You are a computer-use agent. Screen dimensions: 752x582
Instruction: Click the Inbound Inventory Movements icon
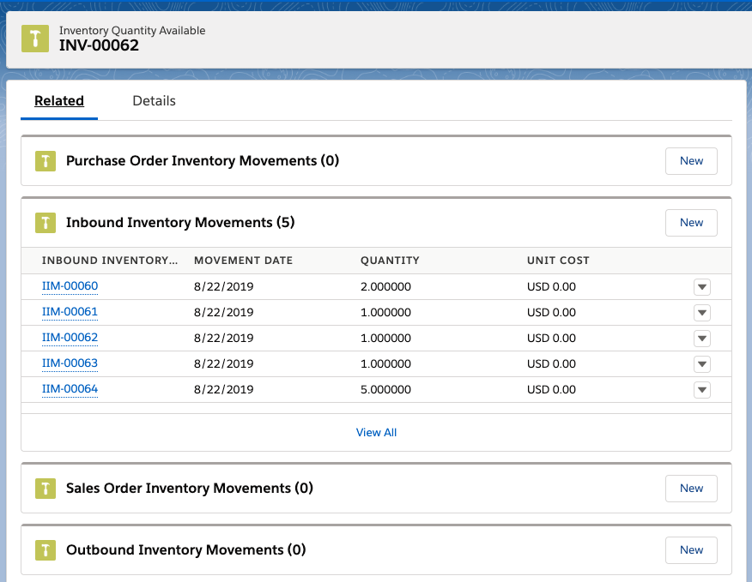(x=45, y=223)
